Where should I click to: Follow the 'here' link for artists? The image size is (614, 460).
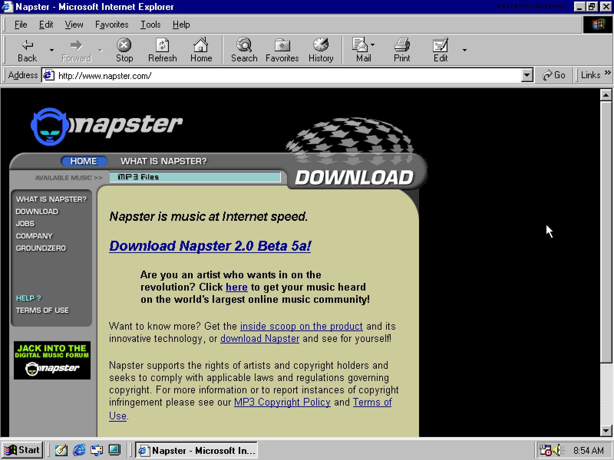click(x=236, y=287)
